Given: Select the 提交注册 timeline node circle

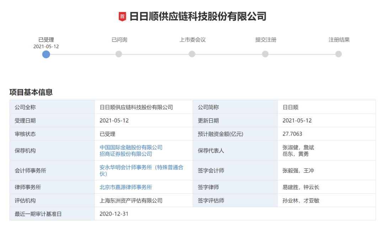Looking at the screenshot, I should click(265, 54).
